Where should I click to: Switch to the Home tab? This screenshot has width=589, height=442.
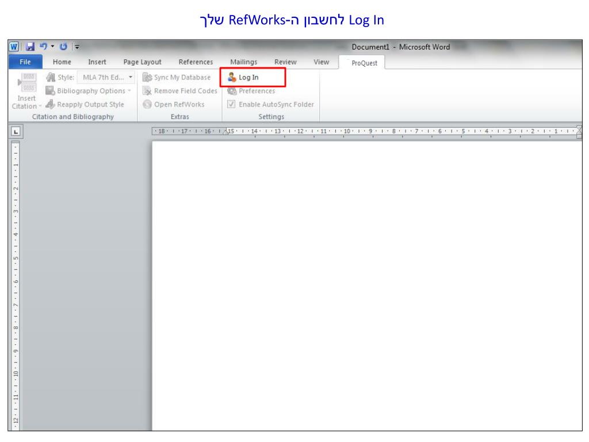(62, 62)
